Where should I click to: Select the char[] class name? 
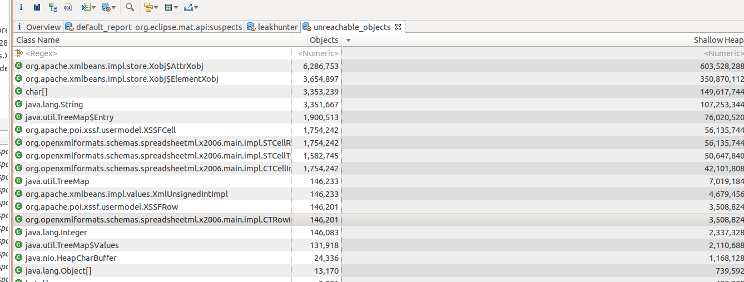pos(37,92)
